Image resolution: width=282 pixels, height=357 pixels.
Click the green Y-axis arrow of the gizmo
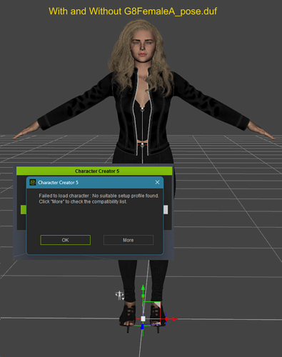point(143,288)
